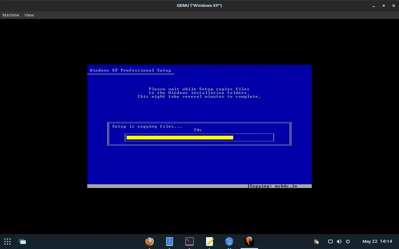Click 'This might take several minutes' line

coord(199,96)
